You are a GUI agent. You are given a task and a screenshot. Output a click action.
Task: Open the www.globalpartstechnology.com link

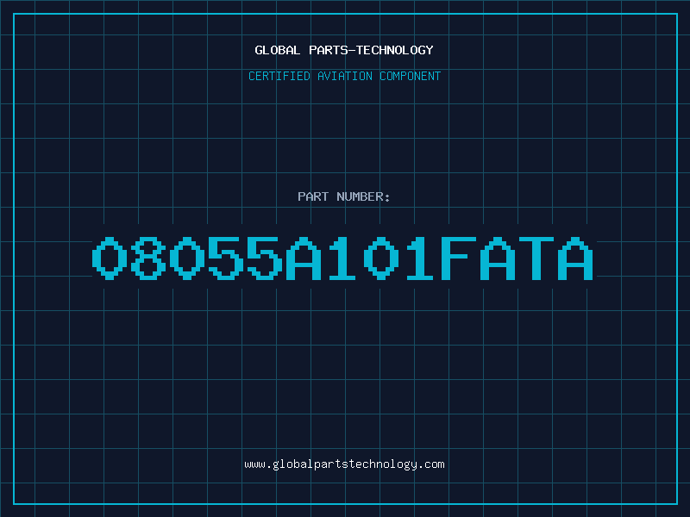pyautogui.click(x=344, y=464)
